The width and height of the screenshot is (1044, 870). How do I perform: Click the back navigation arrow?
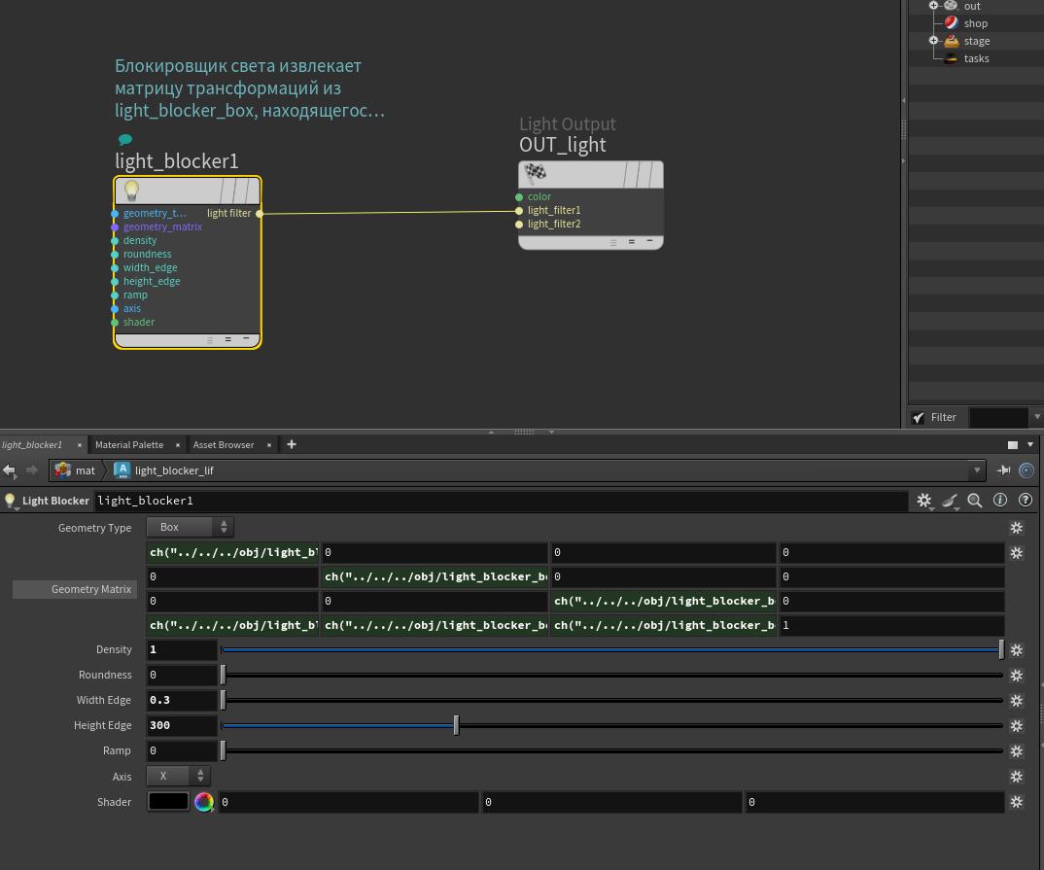pos(10,470)
